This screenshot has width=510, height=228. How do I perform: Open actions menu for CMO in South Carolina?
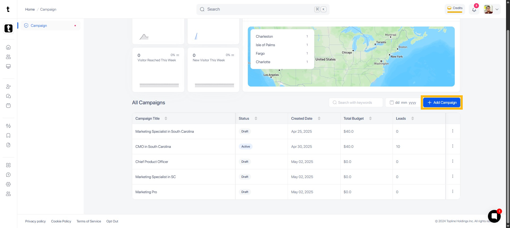tap(453, 146)
